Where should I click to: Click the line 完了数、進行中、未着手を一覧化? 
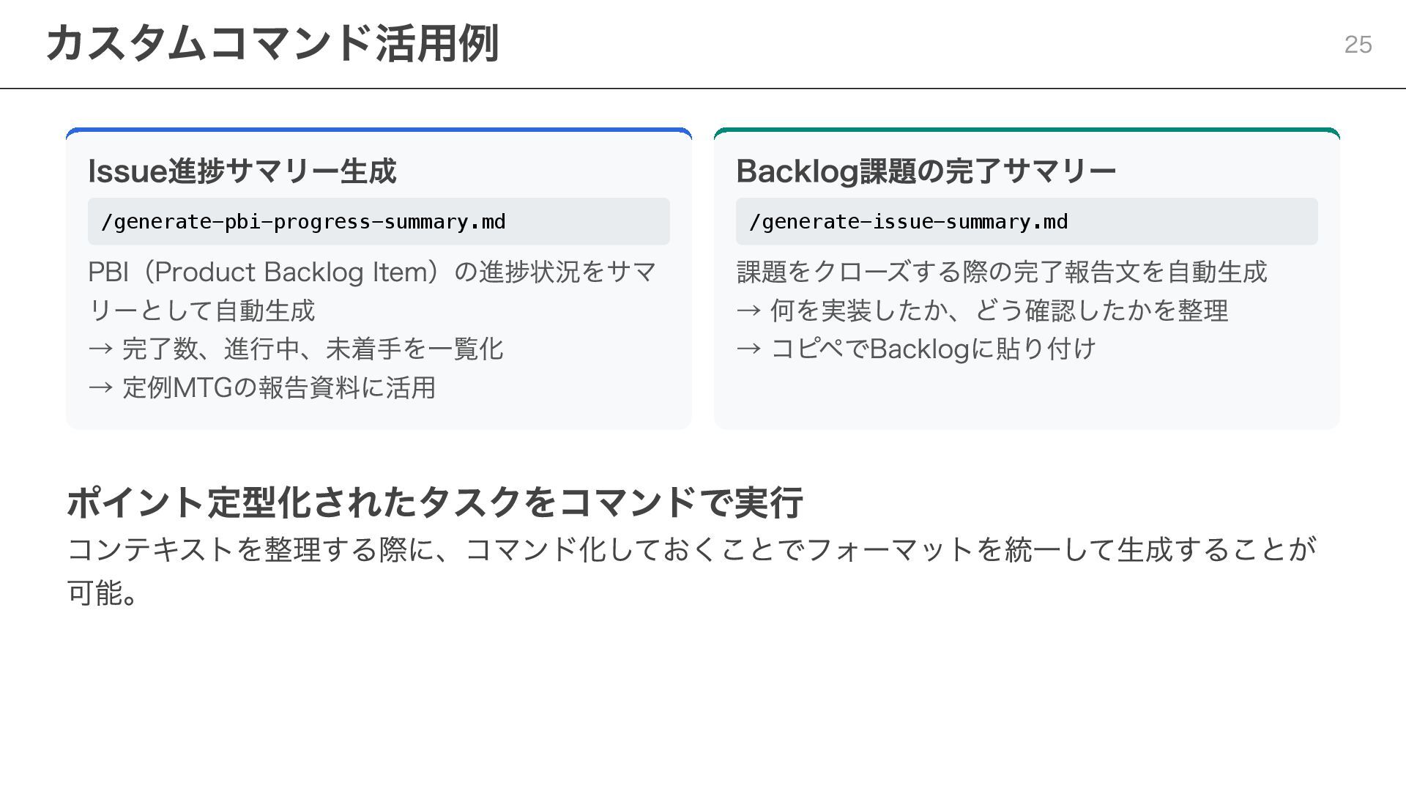coord(312,349)
